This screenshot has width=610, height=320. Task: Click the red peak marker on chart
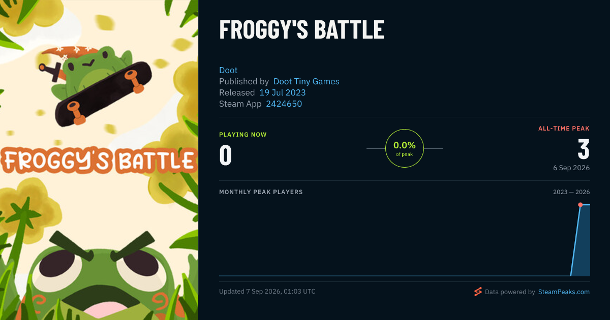point(580,205)
